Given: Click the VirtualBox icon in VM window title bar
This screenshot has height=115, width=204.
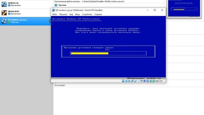Looking at the screenshot, I should pos(54,10).
